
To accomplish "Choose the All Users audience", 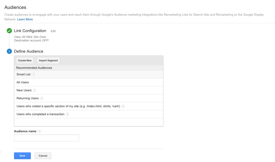I will pyautogui.click(x=23, y=82).
